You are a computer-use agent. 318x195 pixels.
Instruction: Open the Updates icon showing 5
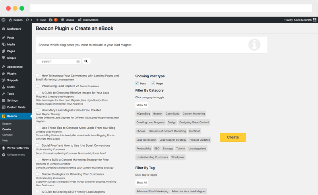pyautogui.click(x=29, y=19)
